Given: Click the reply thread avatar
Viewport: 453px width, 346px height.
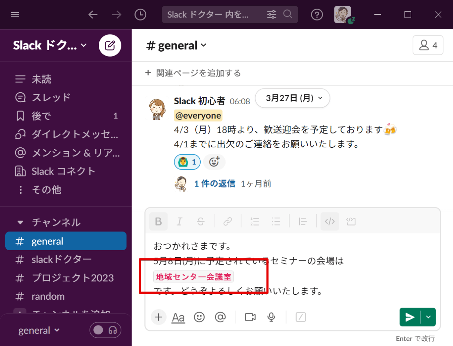Looking at the screenshot, I should coord(180,184).
